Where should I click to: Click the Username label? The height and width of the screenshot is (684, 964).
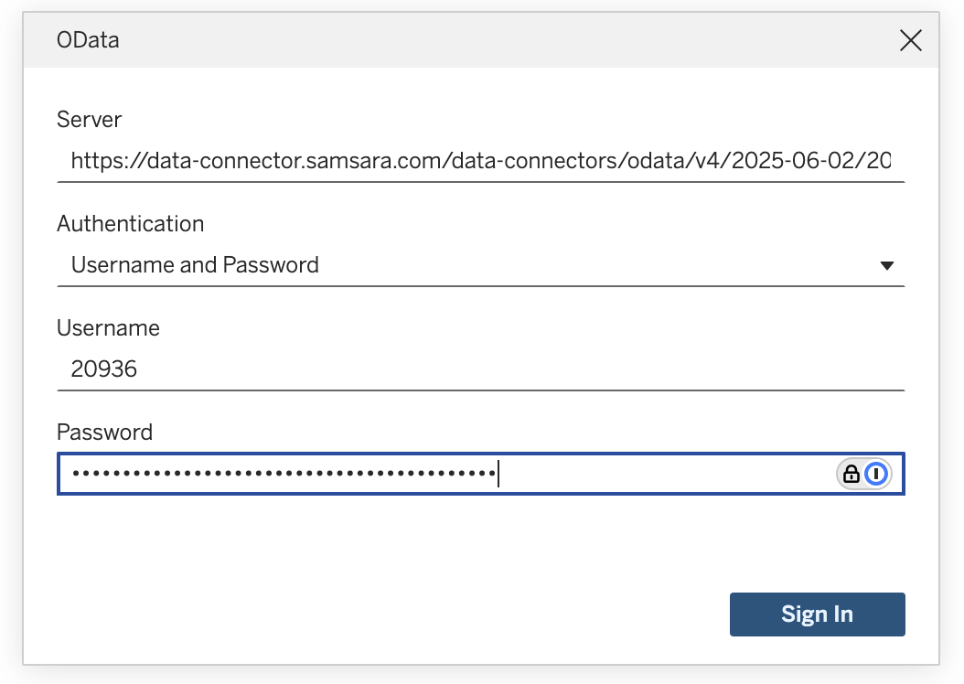(108, 328)
